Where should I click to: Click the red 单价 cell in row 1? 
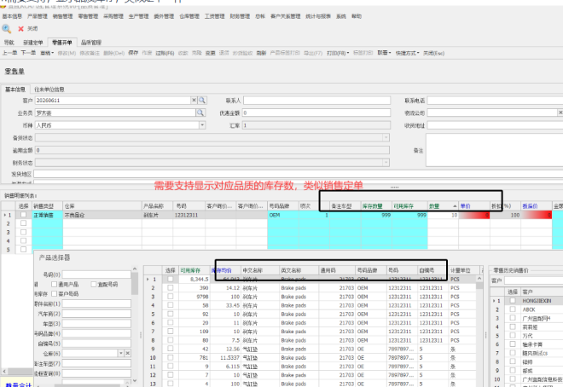[x=474, y=215]
